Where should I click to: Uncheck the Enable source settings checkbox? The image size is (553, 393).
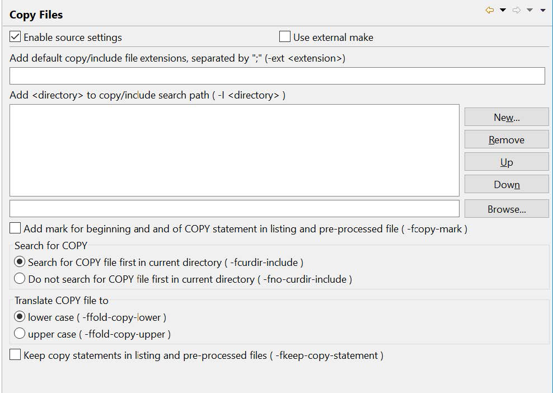(x=14, y=37)
